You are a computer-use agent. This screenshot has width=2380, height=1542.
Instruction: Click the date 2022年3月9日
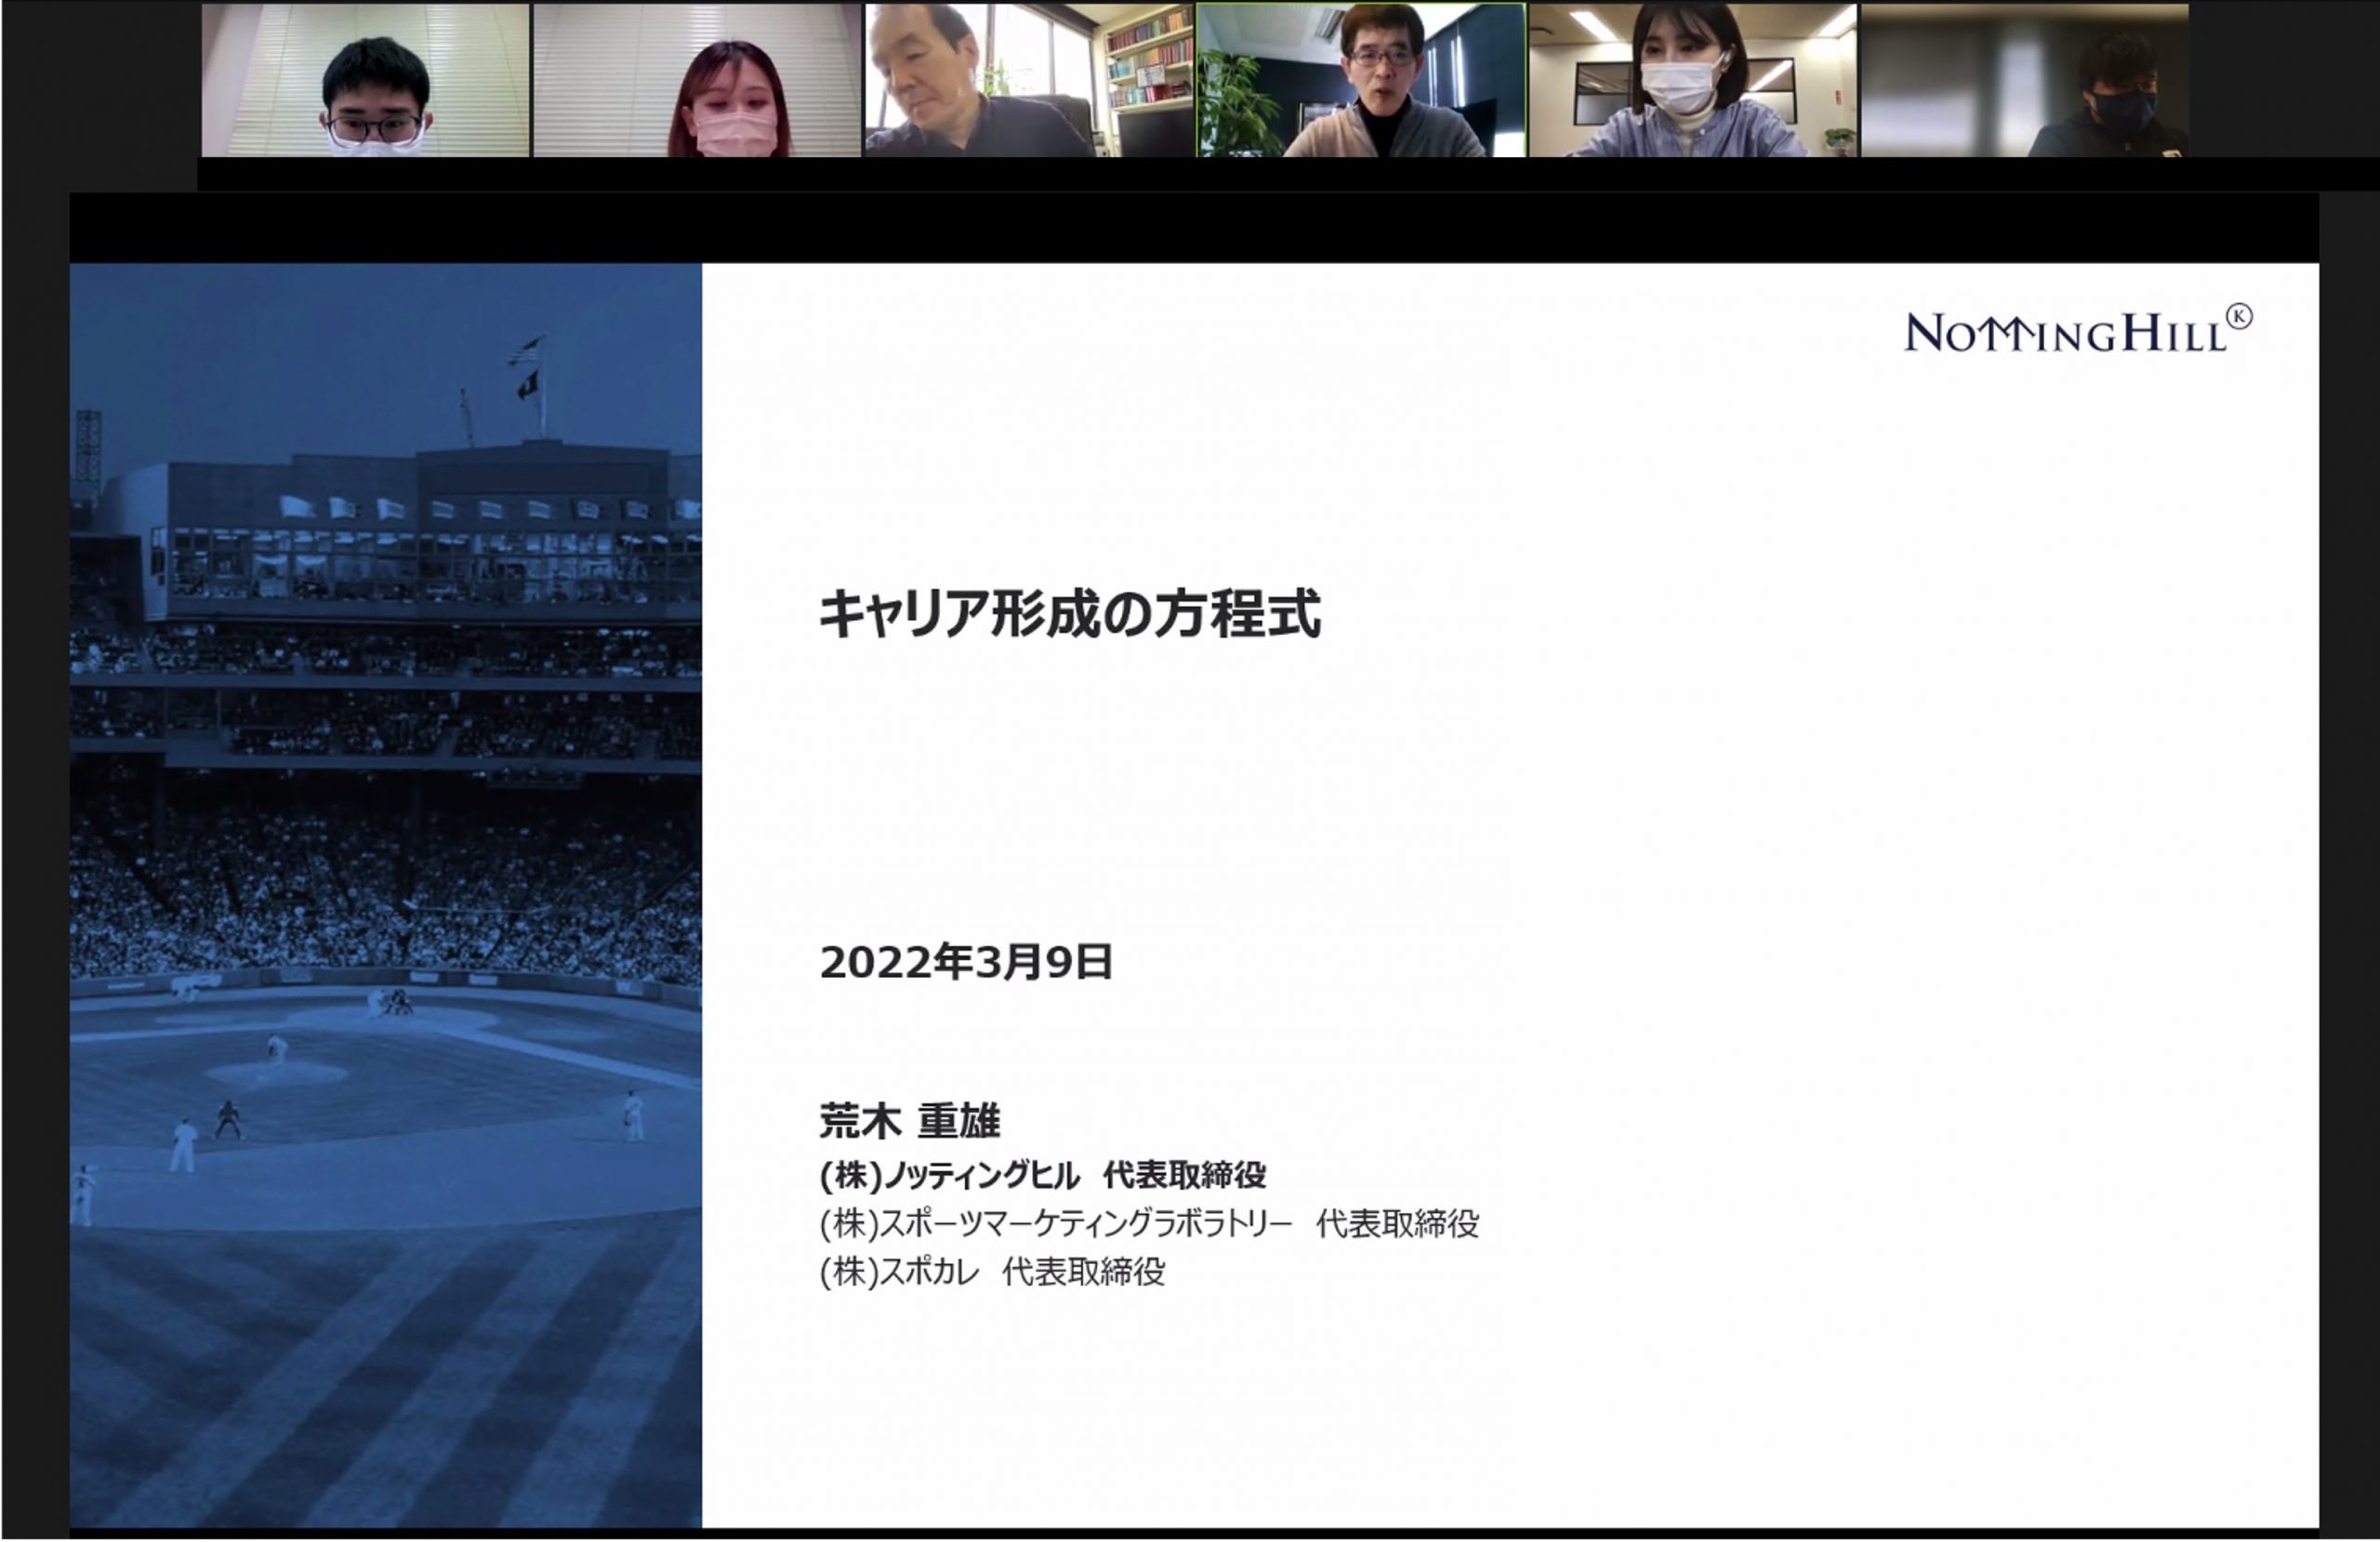[x=966, y=962]
